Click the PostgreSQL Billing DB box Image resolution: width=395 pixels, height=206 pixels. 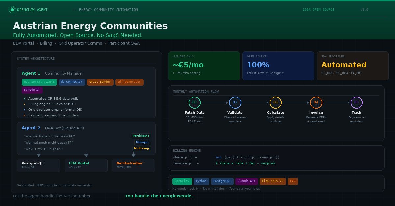pyautogui.click(x=39, y=165)
